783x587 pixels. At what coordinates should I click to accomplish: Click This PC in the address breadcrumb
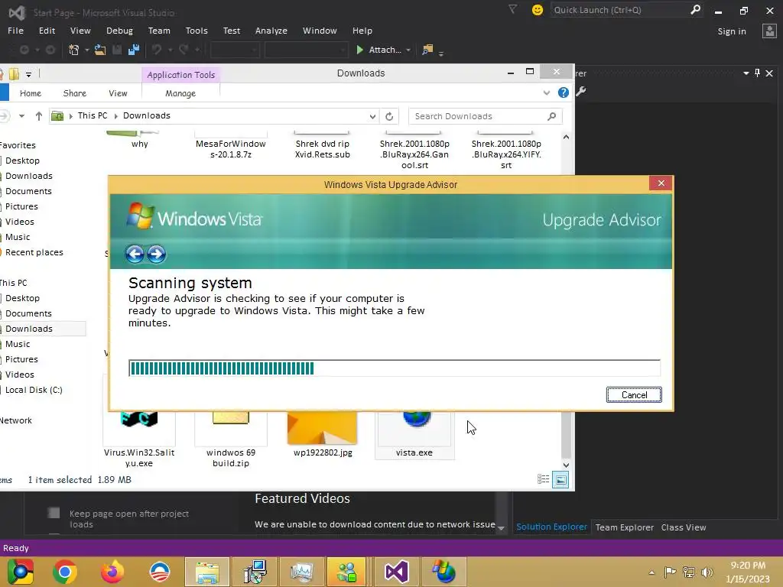click(x=93, y=116)
